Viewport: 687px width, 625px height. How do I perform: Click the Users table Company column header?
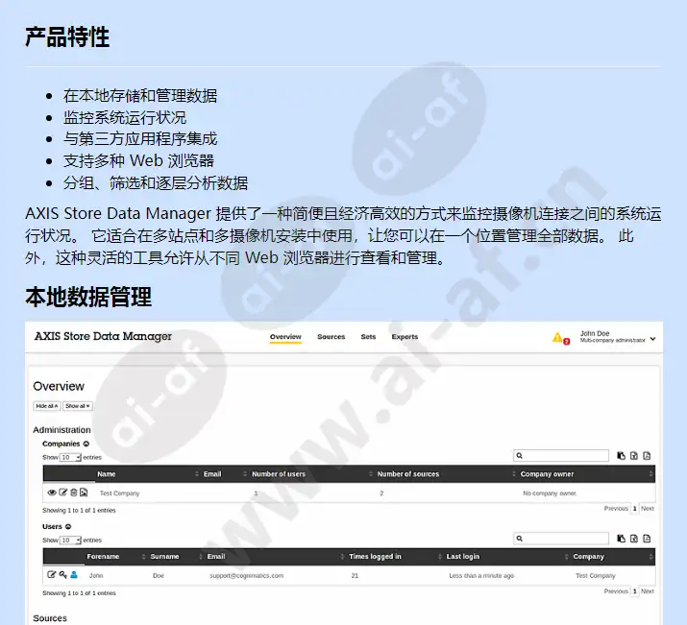tap(588, 556)
